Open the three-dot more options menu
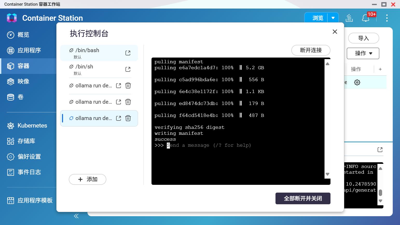 coord(387,18)
